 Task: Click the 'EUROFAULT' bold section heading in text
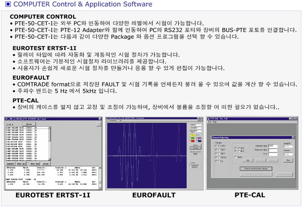point(31,78)
